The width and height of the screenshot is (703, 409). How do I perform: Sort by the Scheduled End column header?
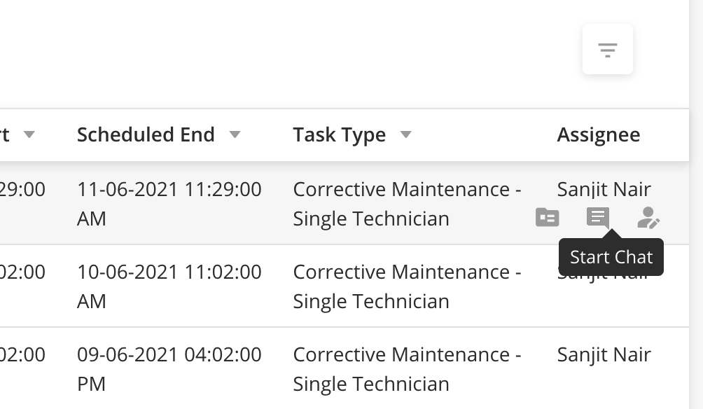tap(146, 134)
